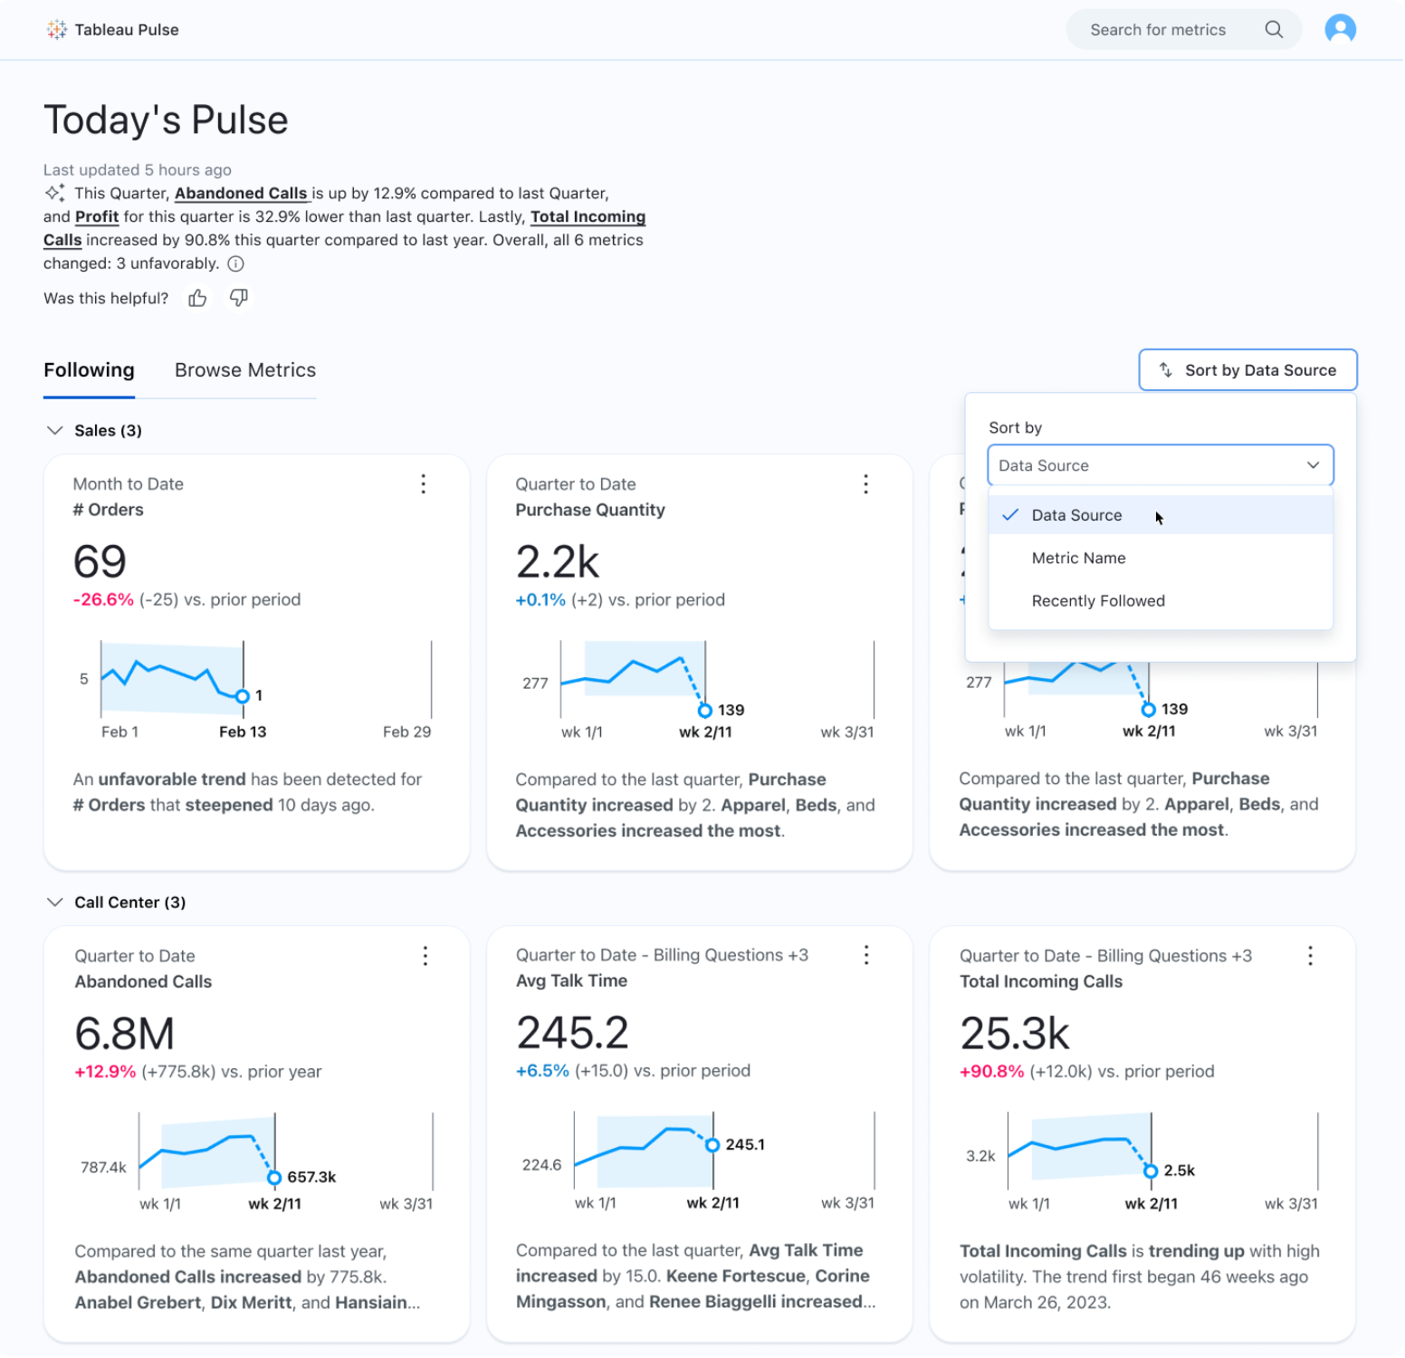Give thumbs up to the Pulse summary

pyautogui.click(x=196, y=297)
